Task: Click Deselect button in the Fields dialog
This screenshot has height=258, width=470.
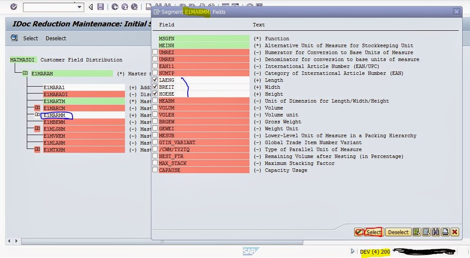Action: coord(398,232)
